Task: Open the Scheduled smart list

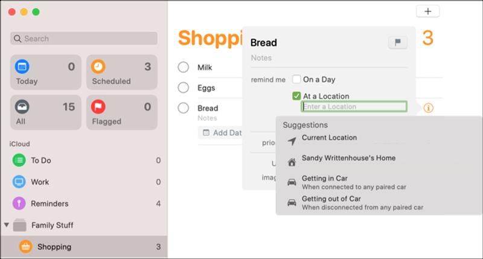Action: pyautogui.click(x=121, y=72)
